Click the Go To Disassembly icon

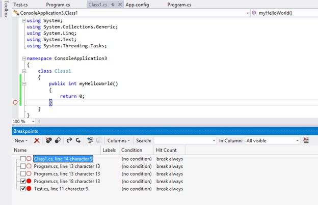tap(99, 140)
